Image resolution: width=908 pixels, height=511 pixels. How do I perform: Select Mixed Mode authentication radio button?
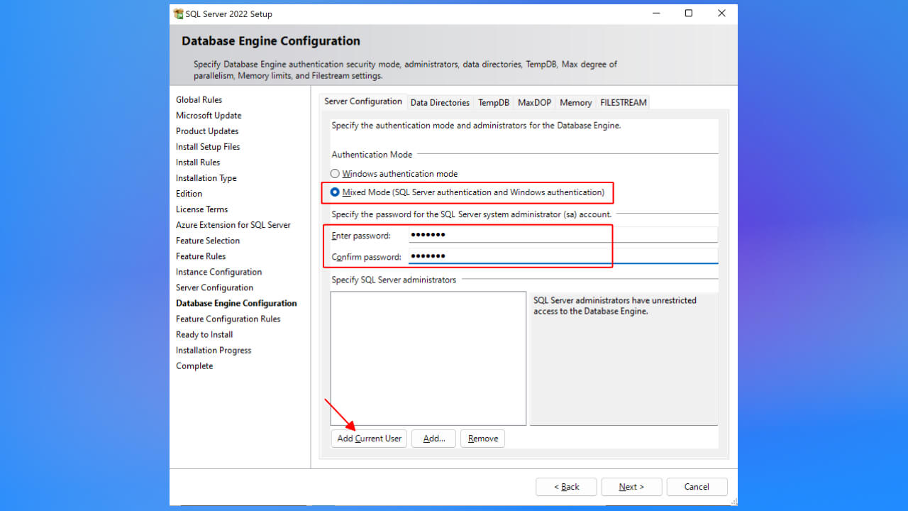336,192
